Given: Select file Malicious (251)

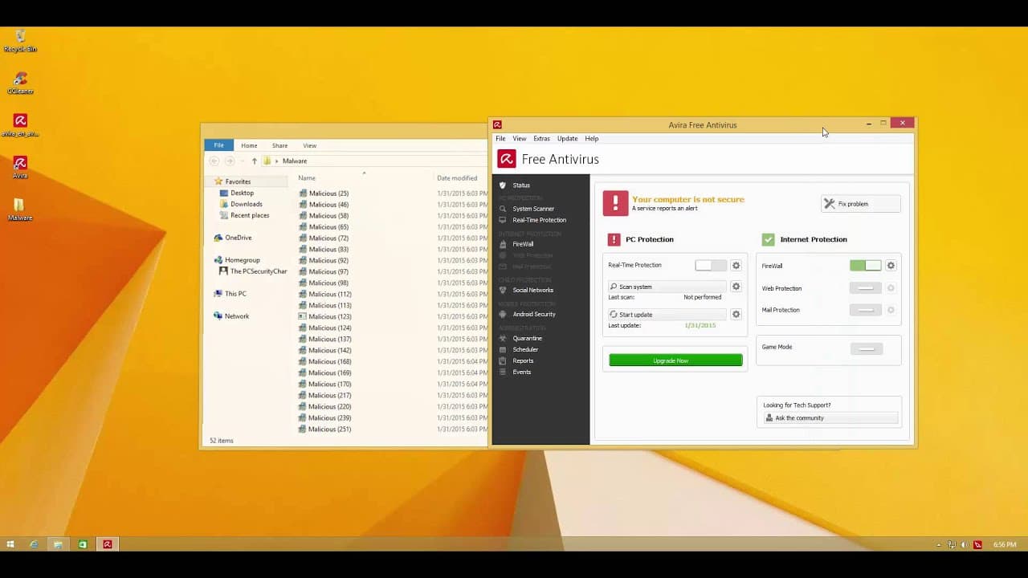Looking at the screenshot, I should (329, 429).
